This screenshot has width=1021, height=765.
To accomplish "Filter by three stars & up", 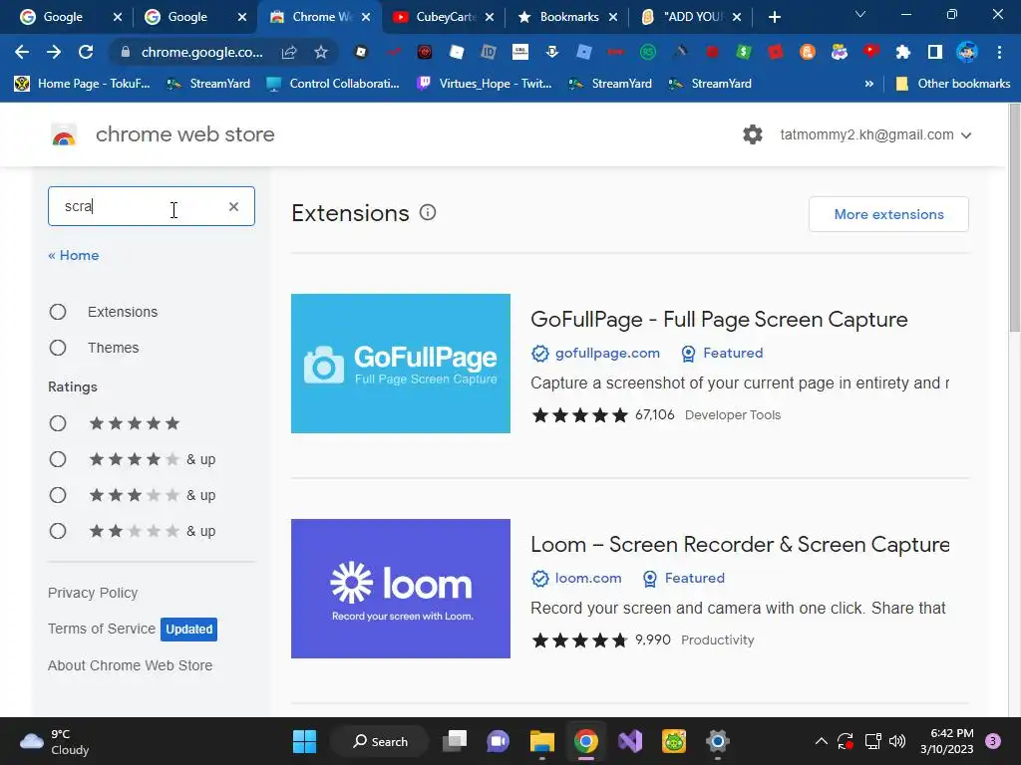I will coord(58,496).
